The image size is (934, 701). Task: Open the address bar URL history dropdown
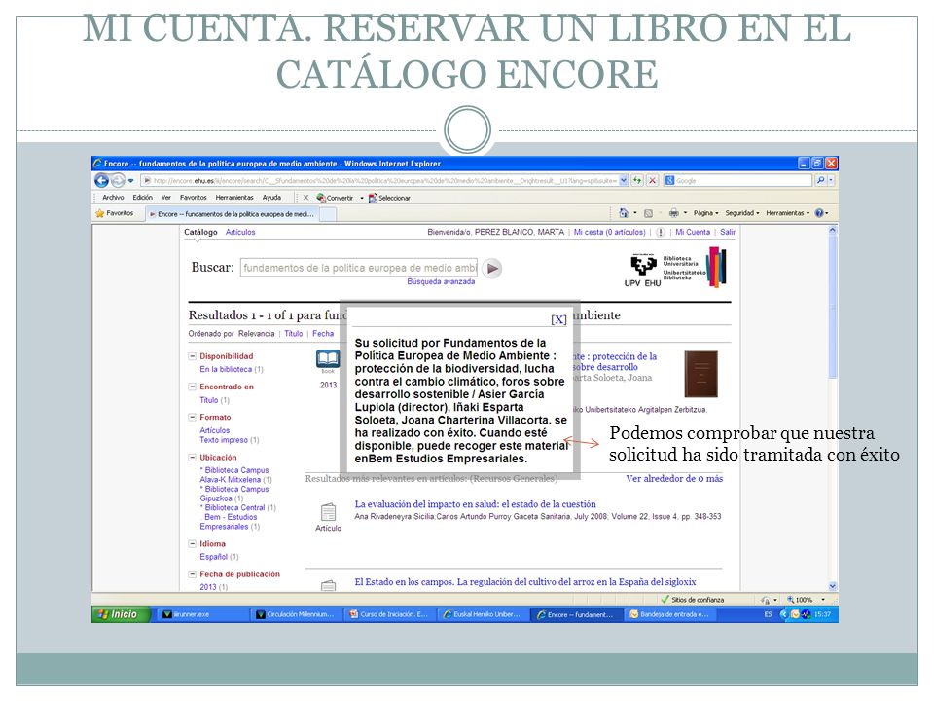(623, 180)
